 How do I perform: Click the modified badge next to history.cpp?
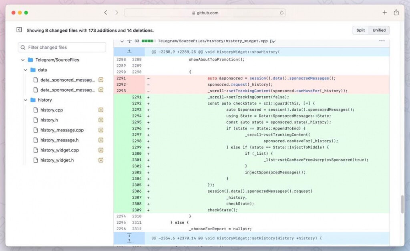101,110
